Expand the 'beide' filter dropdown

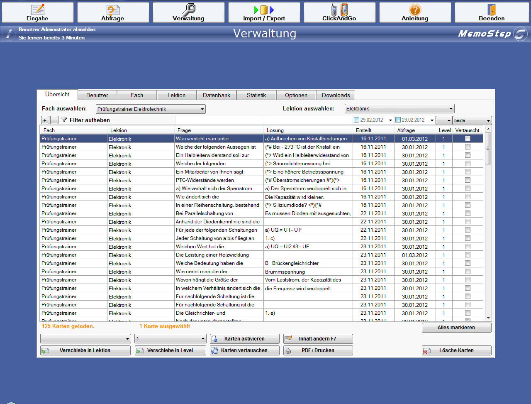click(x=488, y=120)
